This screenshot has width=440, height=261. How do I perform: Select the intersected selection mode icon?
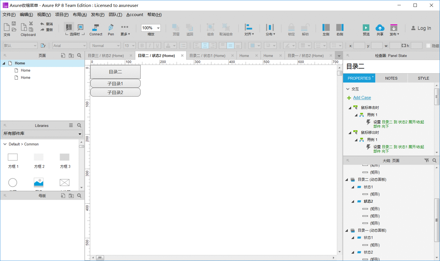[x=69, y=27]
